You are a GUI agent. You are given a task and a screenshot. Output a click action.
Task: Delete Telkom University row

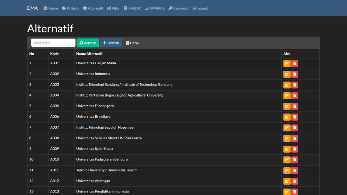coord(295,171)
